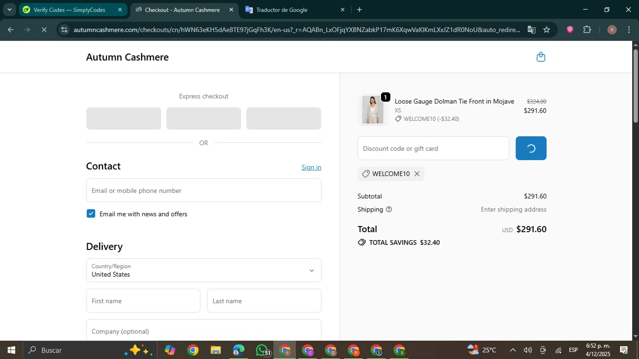Open the purple shield extension icon
Screen dimensions: 639x359
click(x=570, y=30)
